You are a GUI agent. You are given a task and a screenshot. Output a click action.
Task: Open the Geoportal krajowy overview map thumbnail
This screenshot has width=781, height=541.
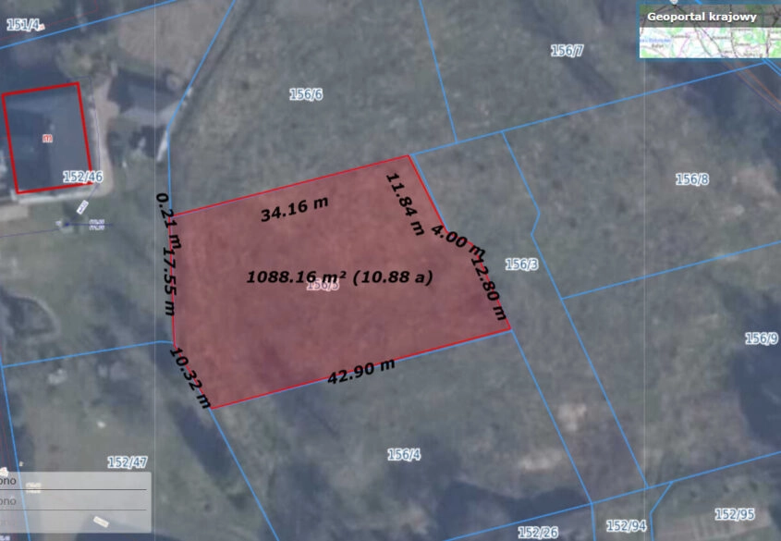click(x=710, y=30)
